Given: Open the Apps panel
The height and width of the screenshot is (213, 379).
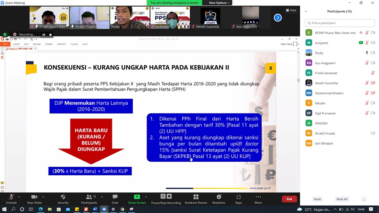Looking at the screenshot, I should pos(238,199).
